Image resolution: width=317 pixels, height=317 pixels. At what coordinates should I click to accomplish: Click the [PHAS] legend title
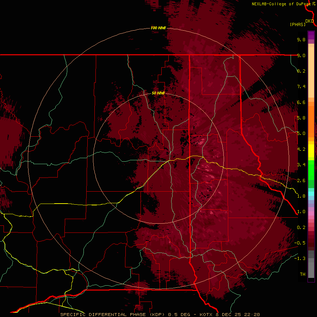coord(298,24)
